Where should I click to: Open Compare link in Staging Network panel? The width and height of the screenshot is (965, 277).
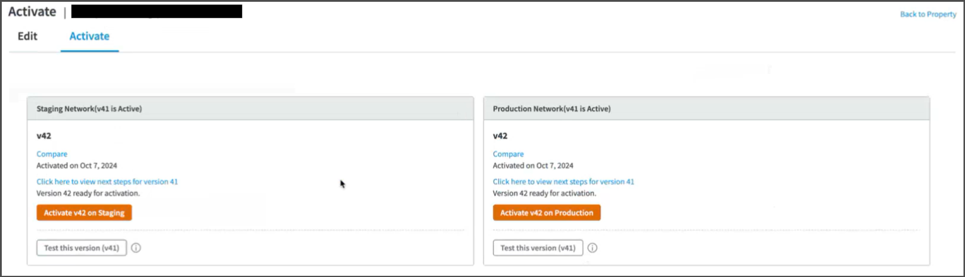point(52,154)
